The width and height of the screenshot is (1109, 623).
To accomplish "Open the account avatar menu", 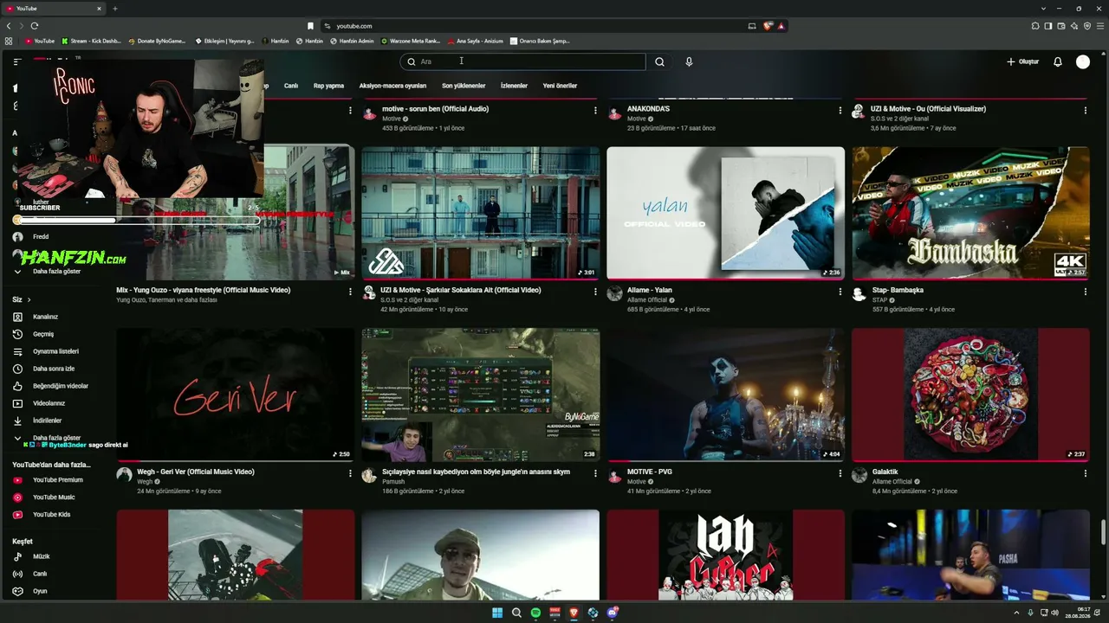I will (x=1083, y=62).
